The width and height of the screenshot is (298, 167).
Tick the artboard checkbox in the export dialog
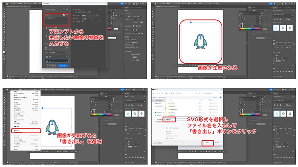[166, 128]
